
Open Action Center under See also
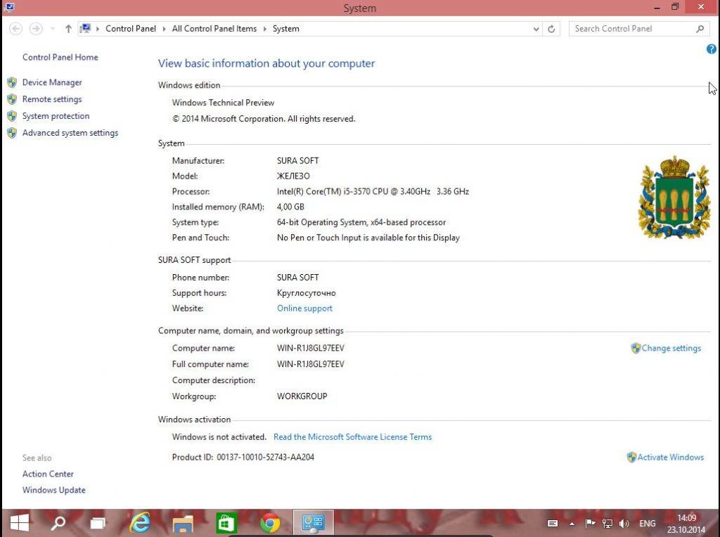click(x=48, y=474)
